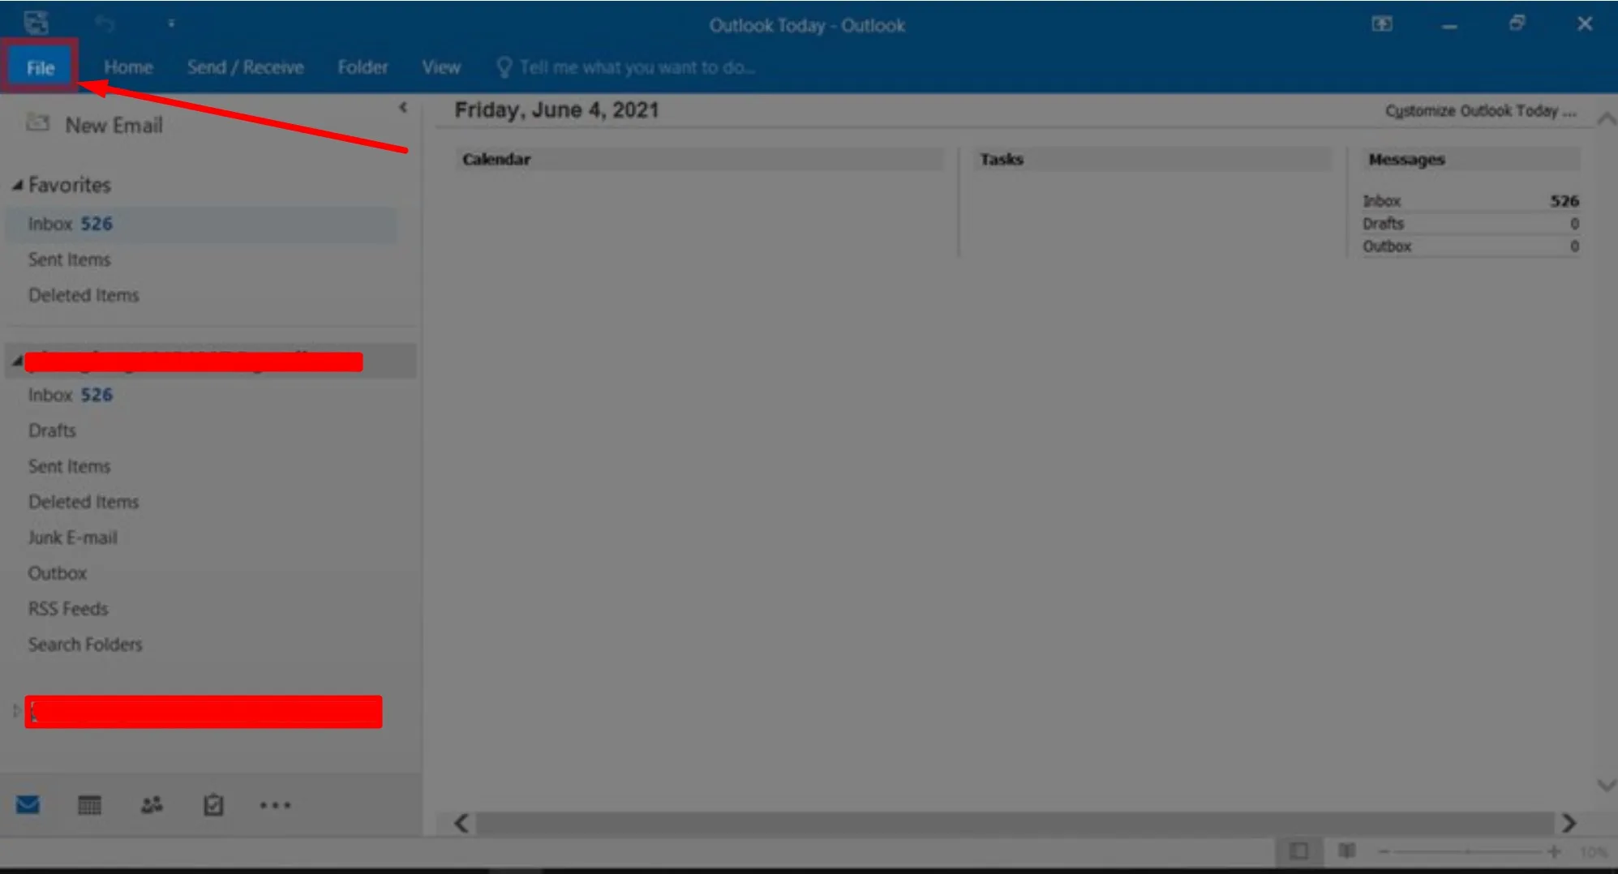Select the Reading view icon in status bar
Screen dimensions: 1618x874
(x=1346, y=852)
